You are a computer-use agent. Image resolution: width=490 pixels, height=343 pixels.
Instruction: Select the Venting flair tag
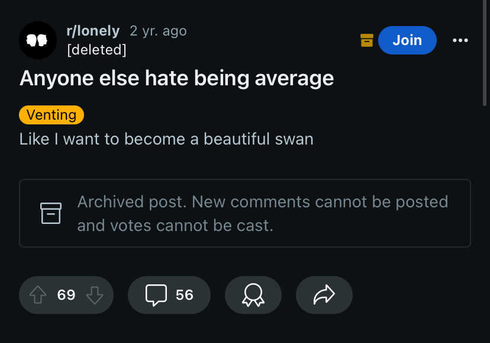51,114
